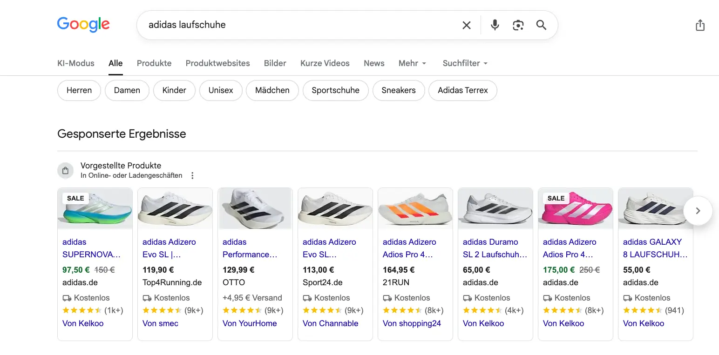The width and height of the screenshot is (719, 355).
Task: Go to Google home via the logo
Action: click(x=83, y=25)
